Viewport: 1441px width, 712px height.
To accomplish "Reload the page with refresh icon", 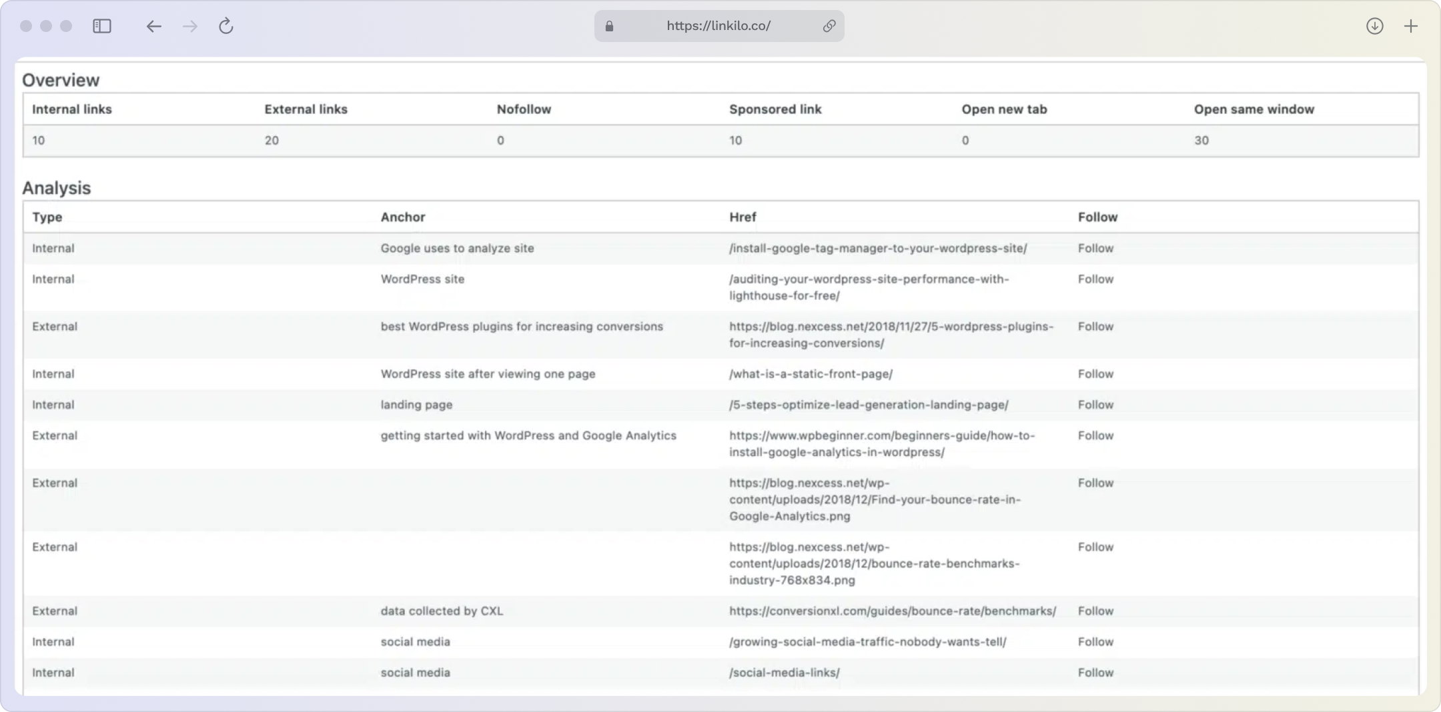I will [226, 26].
